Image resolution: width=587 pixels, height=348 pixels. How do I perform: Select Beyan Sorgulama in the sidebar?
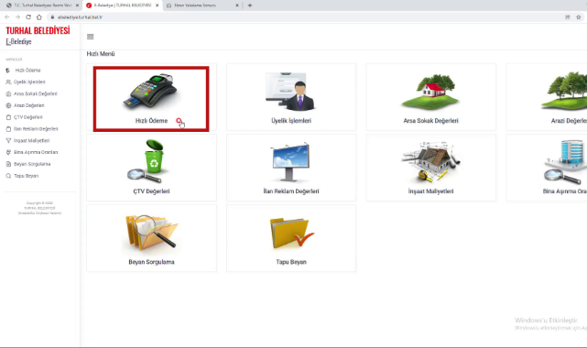(x=28, y=164)
